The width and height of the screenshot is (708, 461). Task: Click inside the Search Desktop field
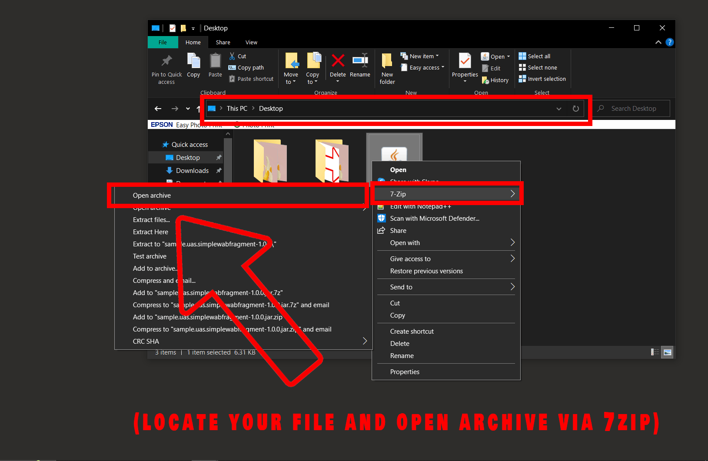click(x=632, y=108)
